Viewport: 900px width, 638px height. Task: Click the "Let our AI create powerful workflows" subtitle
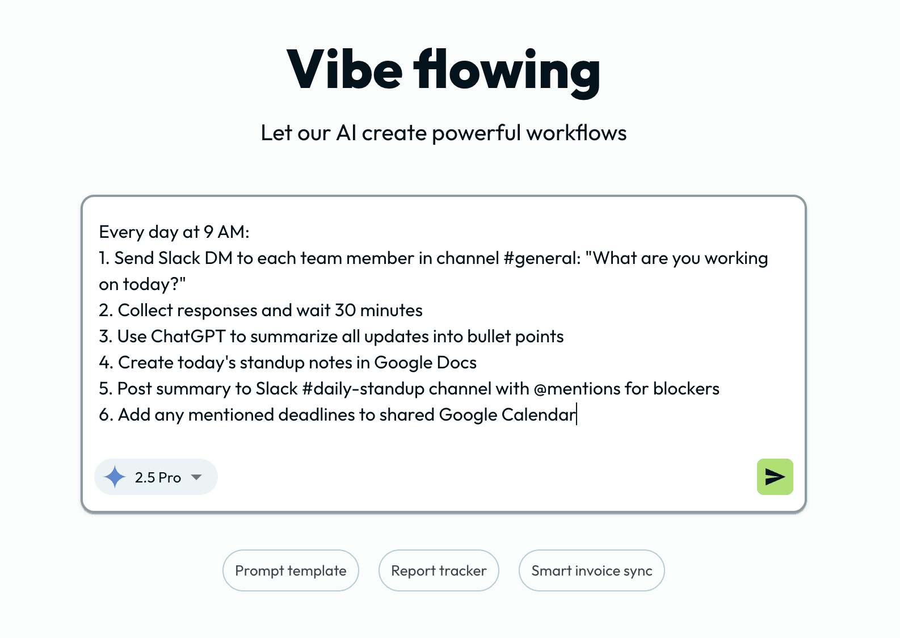point(443,133)
